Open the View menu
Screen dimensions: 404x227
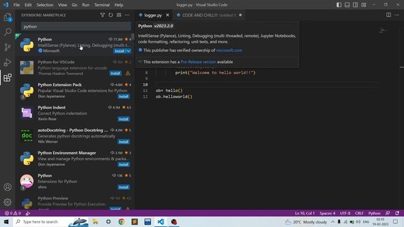(62, 5)
